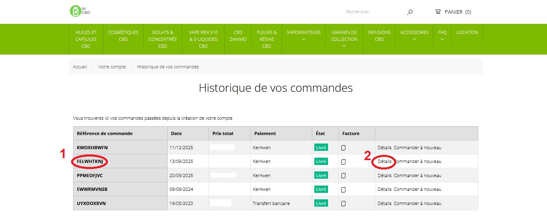Open invoice icon for order UYXOORVN
547x224 pixels.
pyautogui.click(x=343, y=203)
